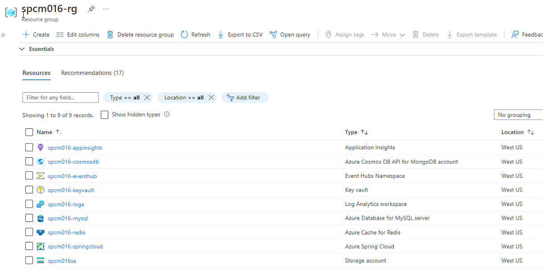Check the spcm016-appinsights row
Image resolution: width=543 pixels, height=278 pixels.
coord(29,147)
